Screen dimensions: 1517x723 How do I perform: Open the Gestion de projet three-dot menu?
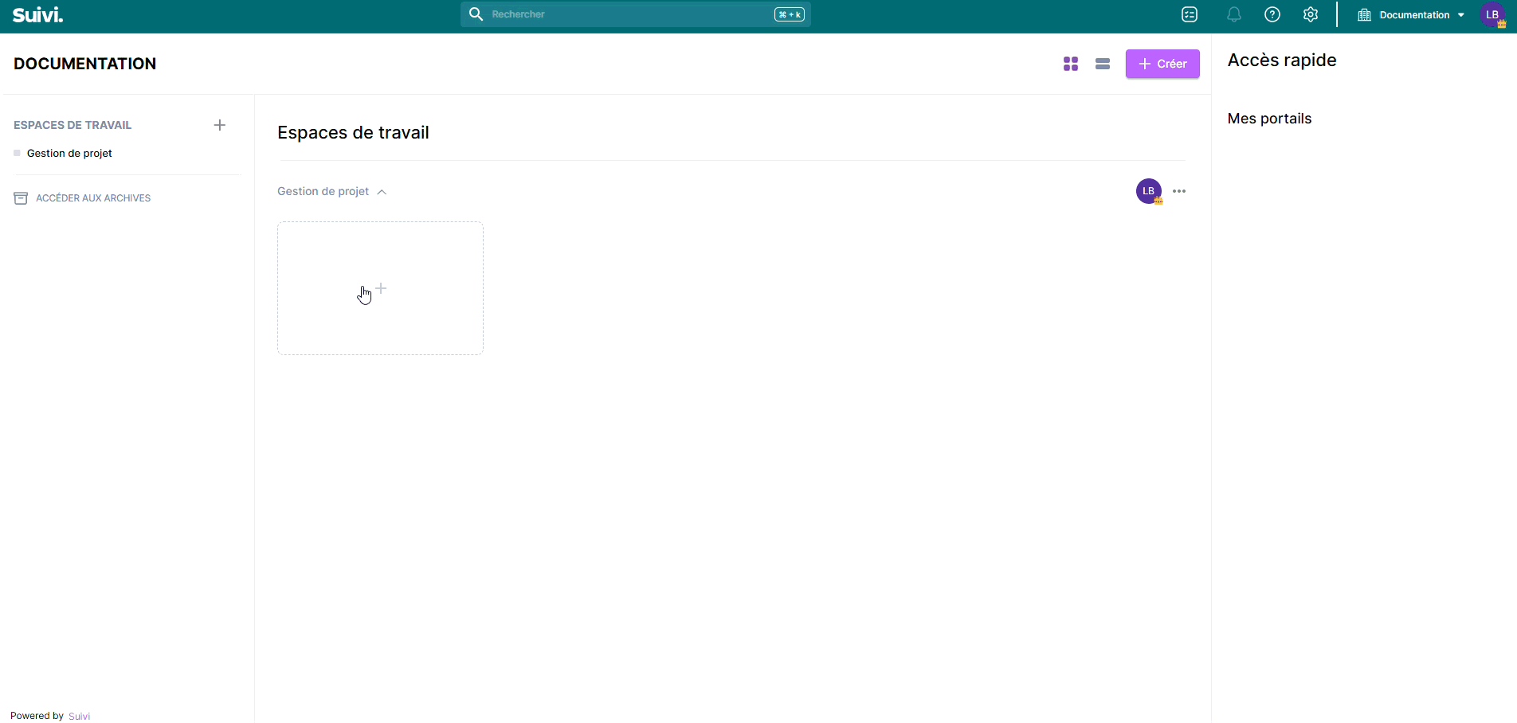[1179, 191]
